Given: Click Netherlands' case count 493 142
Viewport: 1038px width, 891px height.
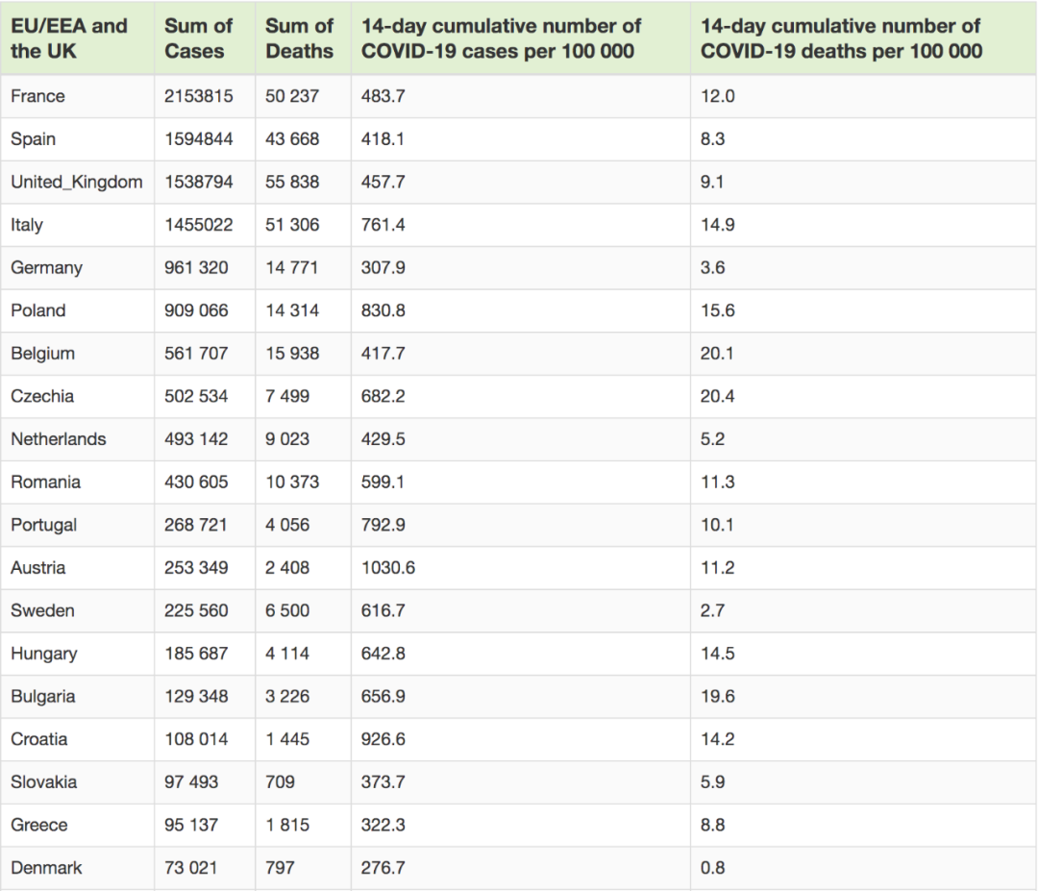Looking at the screenshot, I should point(196,439).
